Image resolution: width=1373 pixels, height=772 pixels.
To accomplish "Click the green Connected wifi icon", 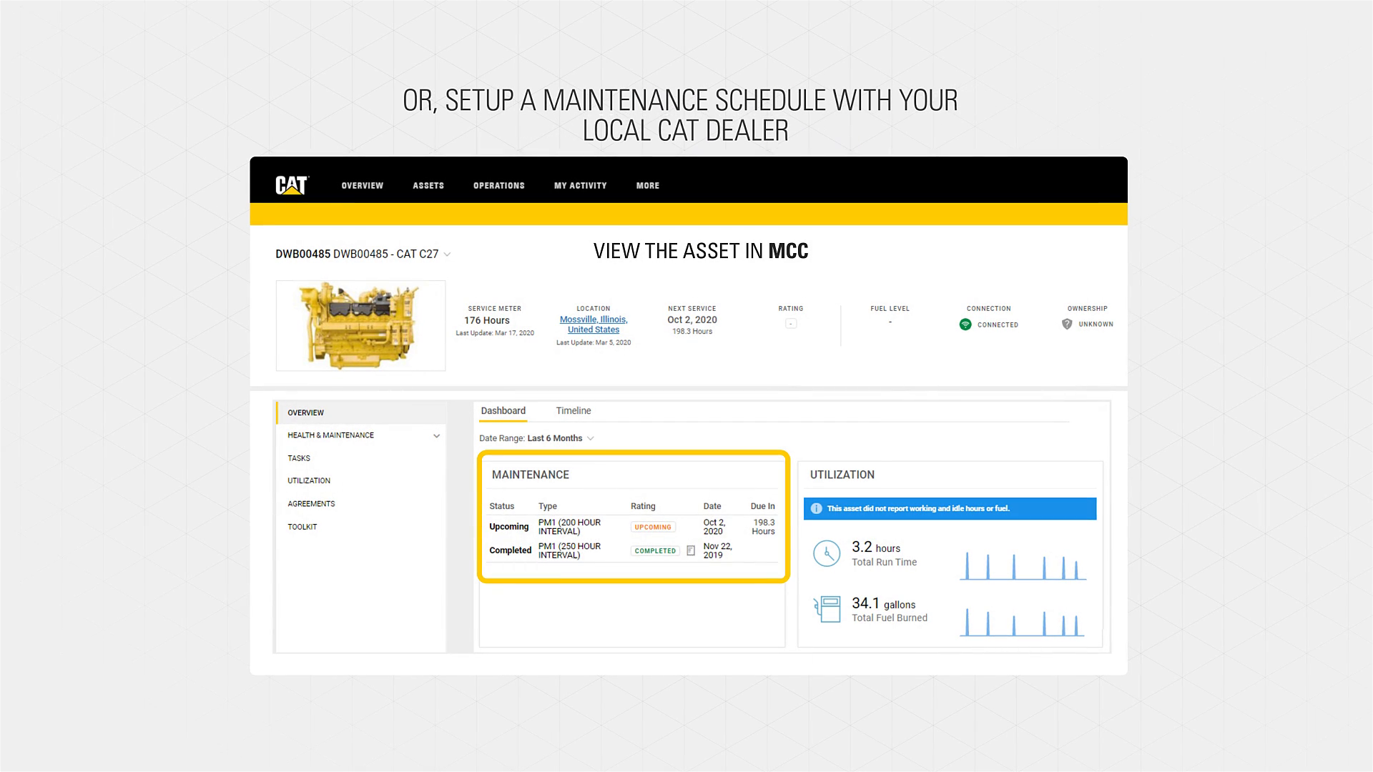I will (965, 325).
